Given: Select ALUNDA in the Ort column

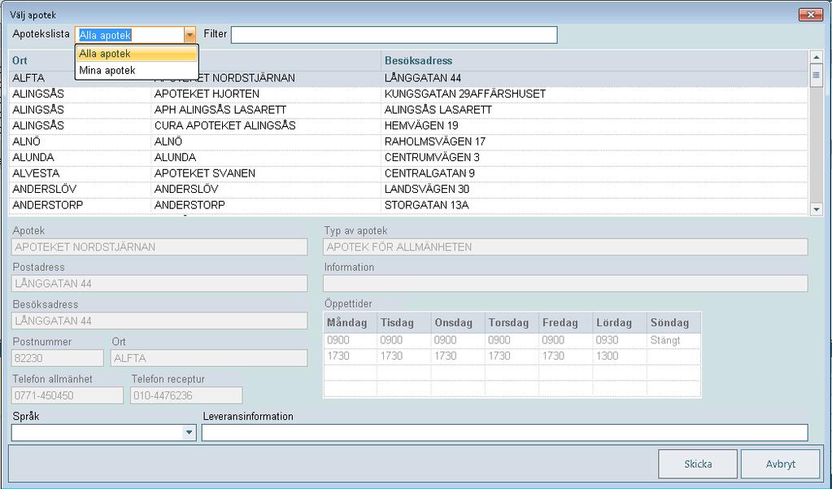Looking at the screenshot, I should [33, 158].
